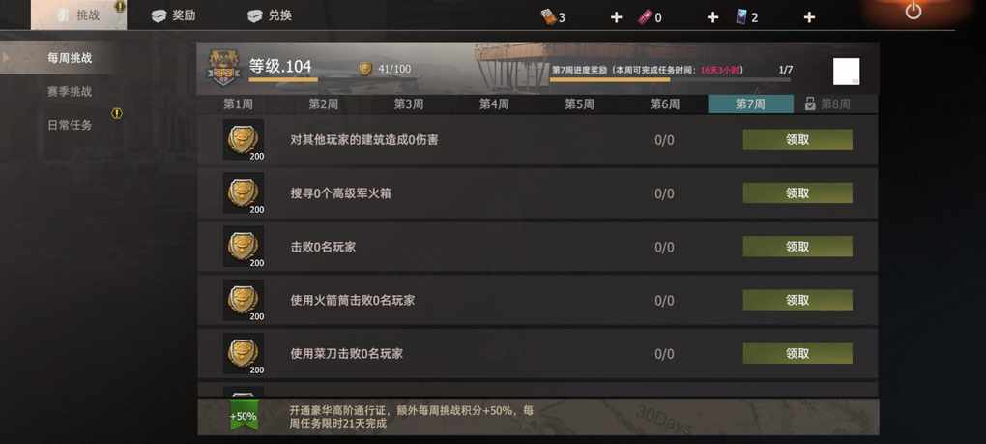Screen dimensions: 986x444
Task: Click the gold medal icon for rocket launcher task
Action: tap(244, 299)
